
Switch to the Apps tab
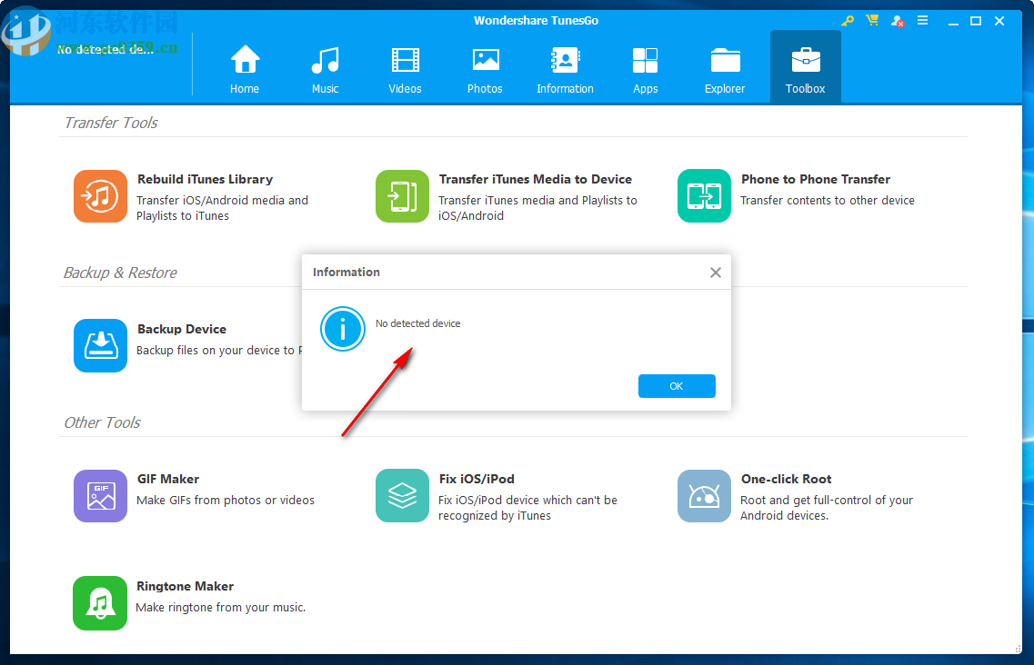coord(645,69)
